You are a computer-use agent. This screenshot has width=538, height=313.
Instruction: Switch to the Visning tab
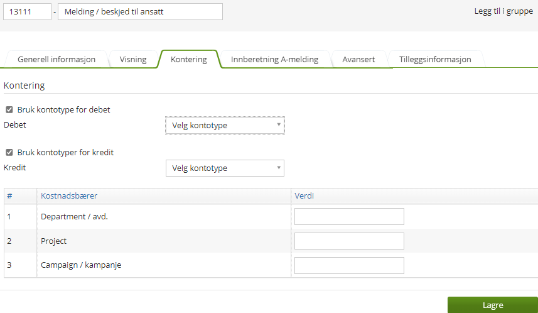point(133,60)
